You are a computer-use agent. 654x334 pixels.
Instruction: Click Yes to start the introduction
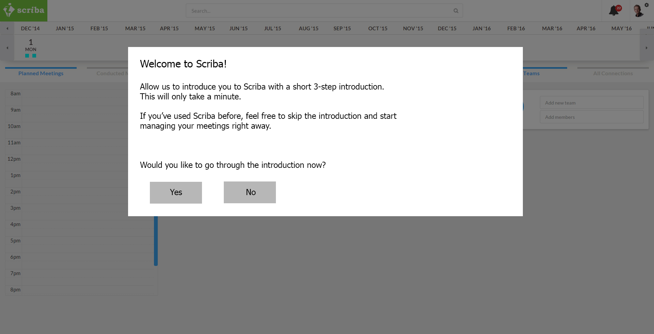pyautogui.click(x=176, y=192)
